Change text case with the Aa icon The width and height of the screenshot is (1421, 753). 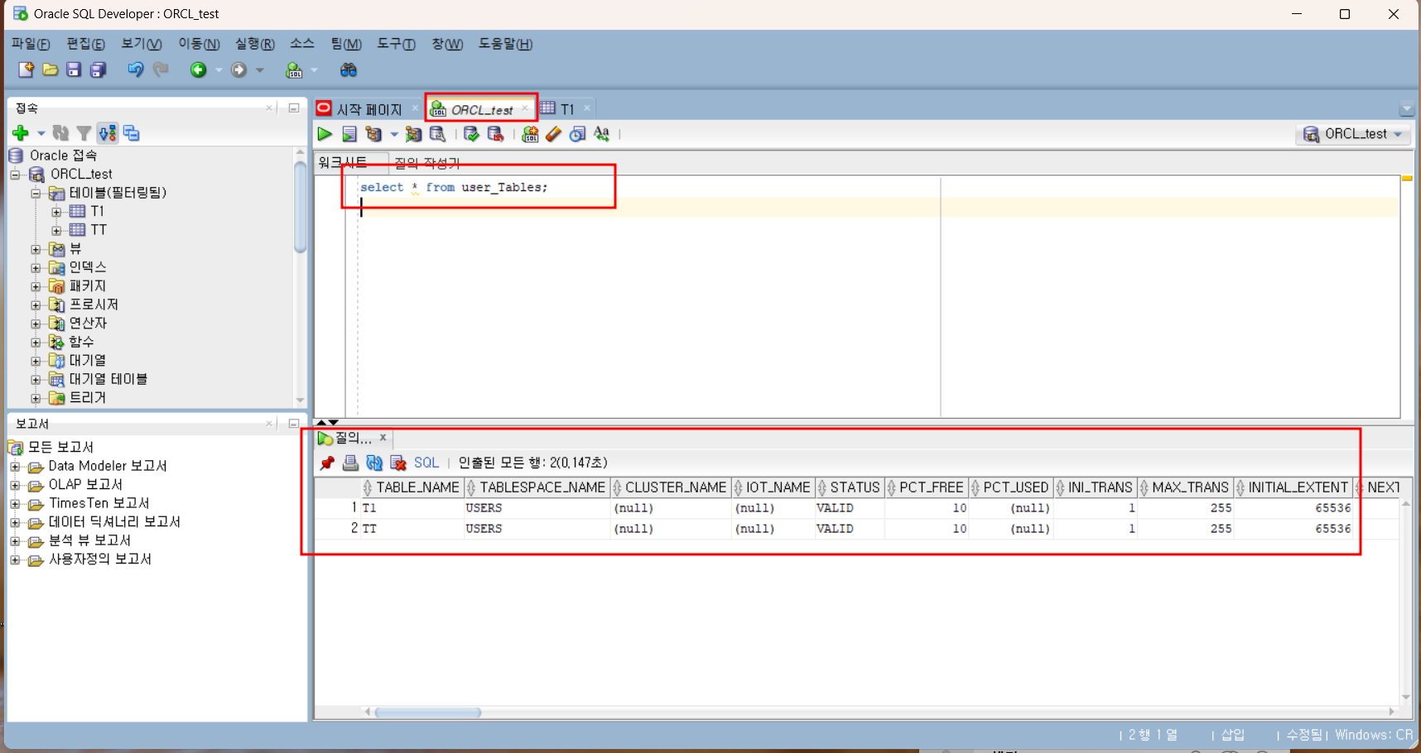coord(601,134)
